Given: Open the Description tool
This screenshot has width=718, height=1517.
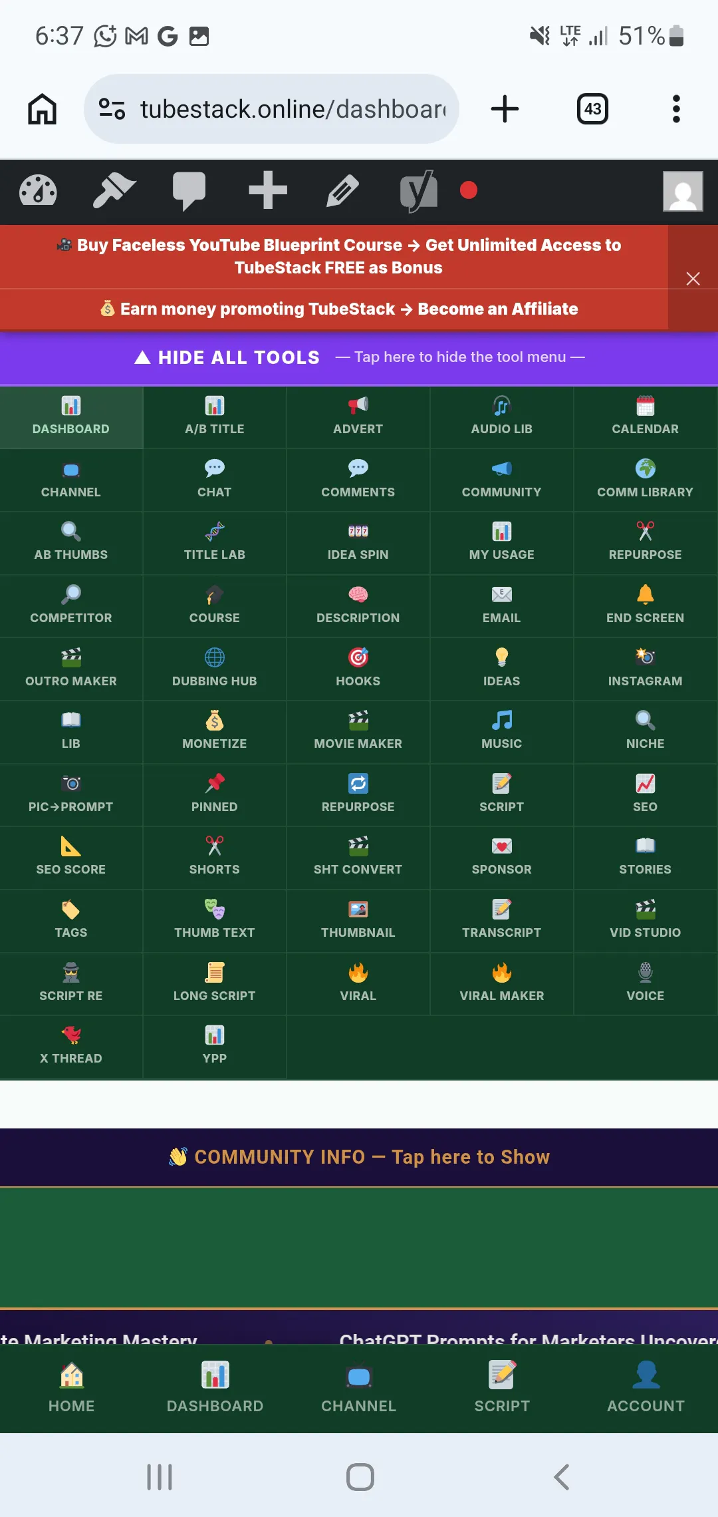Looking at the screenshot, I should click(358, 606).
